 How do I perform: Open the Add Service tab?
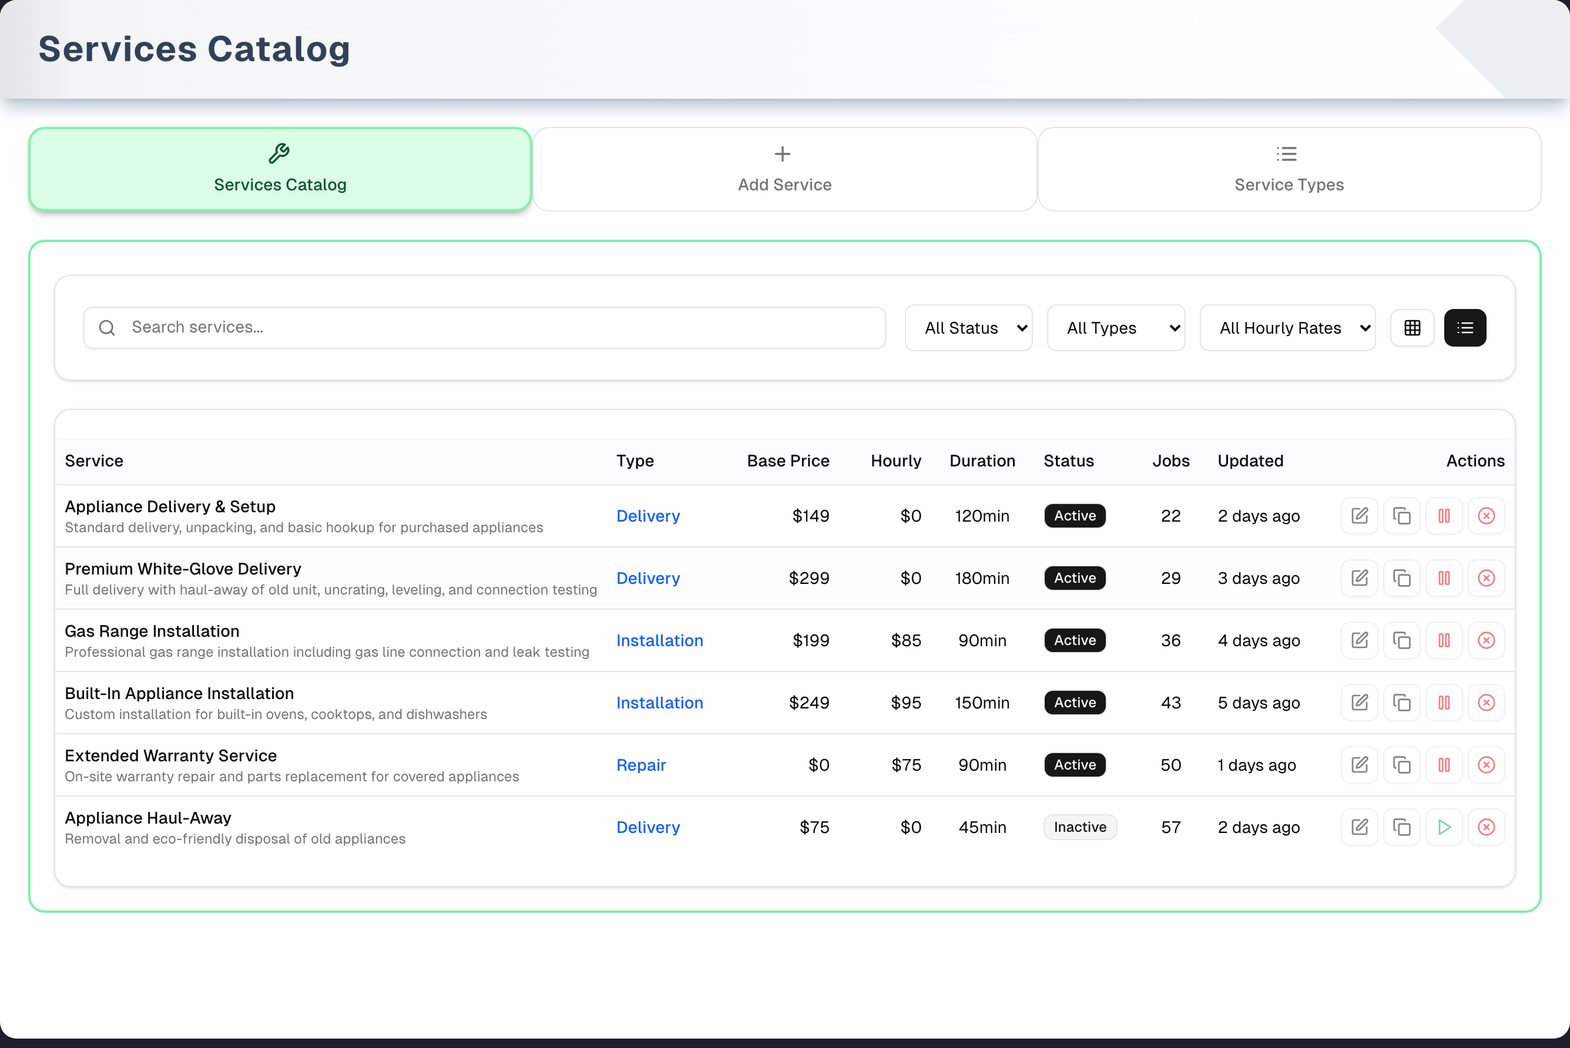[784, 169]
